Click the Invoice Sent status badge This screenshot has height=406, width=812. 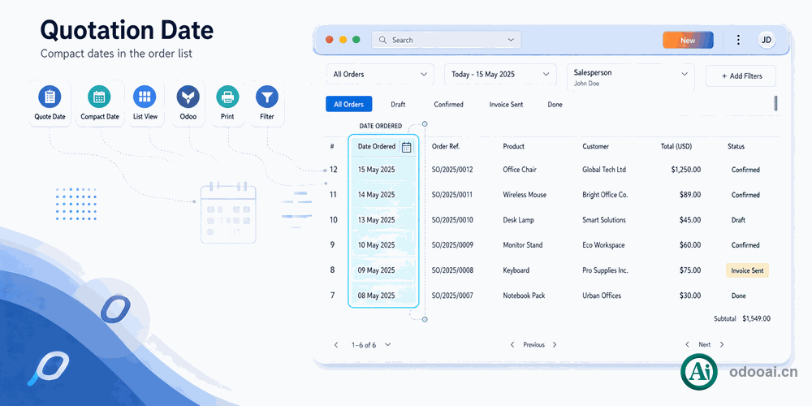(747, 270)
